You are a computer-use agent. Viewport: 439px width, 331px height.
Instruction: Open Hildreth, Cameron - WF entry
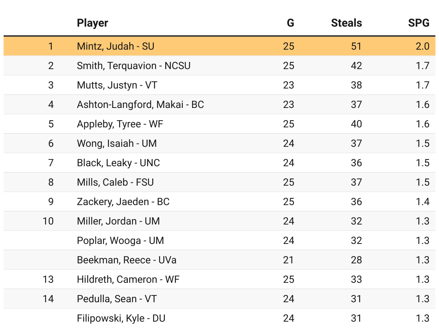pyautogui.click(x=128, y=279)
